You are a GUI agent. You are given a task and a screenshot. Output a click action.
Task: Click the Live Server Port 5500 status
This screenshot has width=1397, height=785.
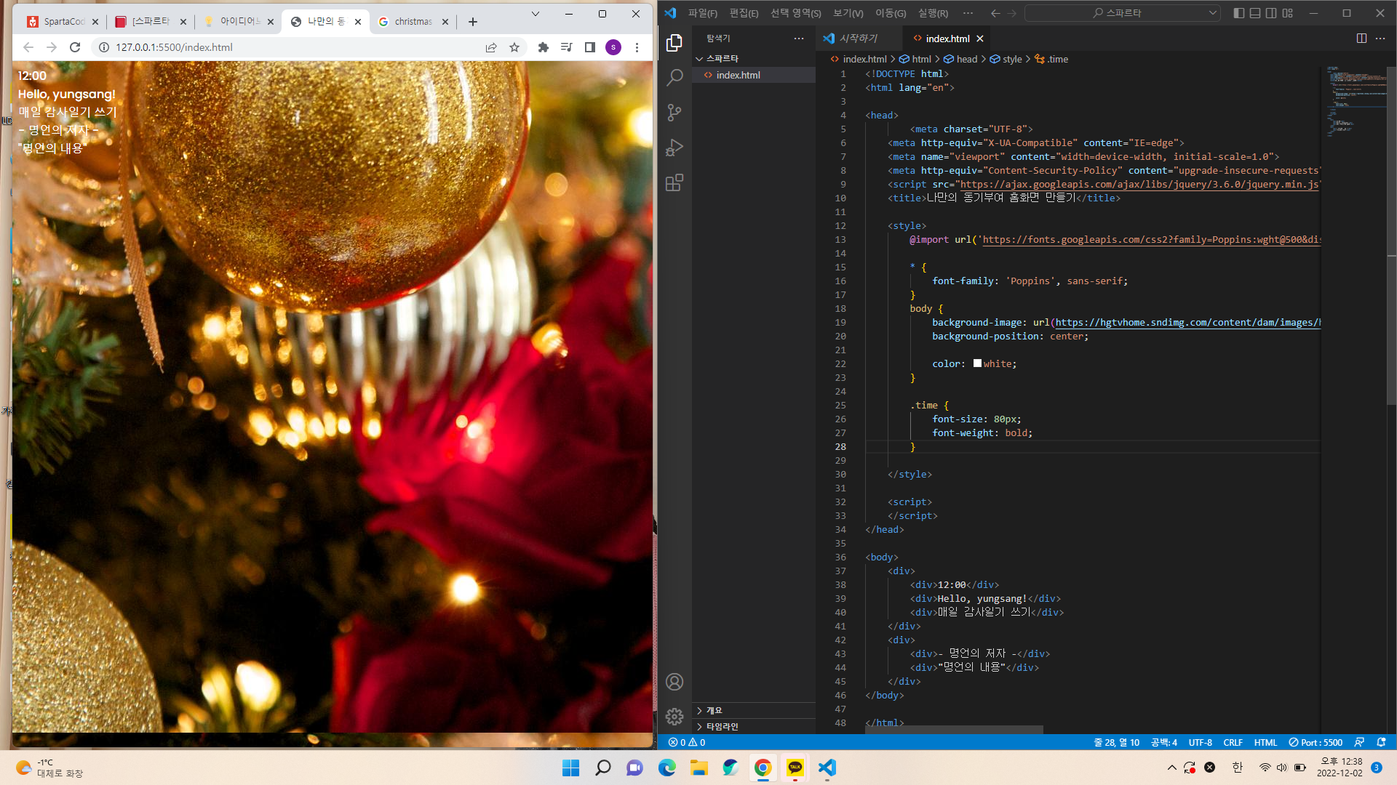[1316, 742]
